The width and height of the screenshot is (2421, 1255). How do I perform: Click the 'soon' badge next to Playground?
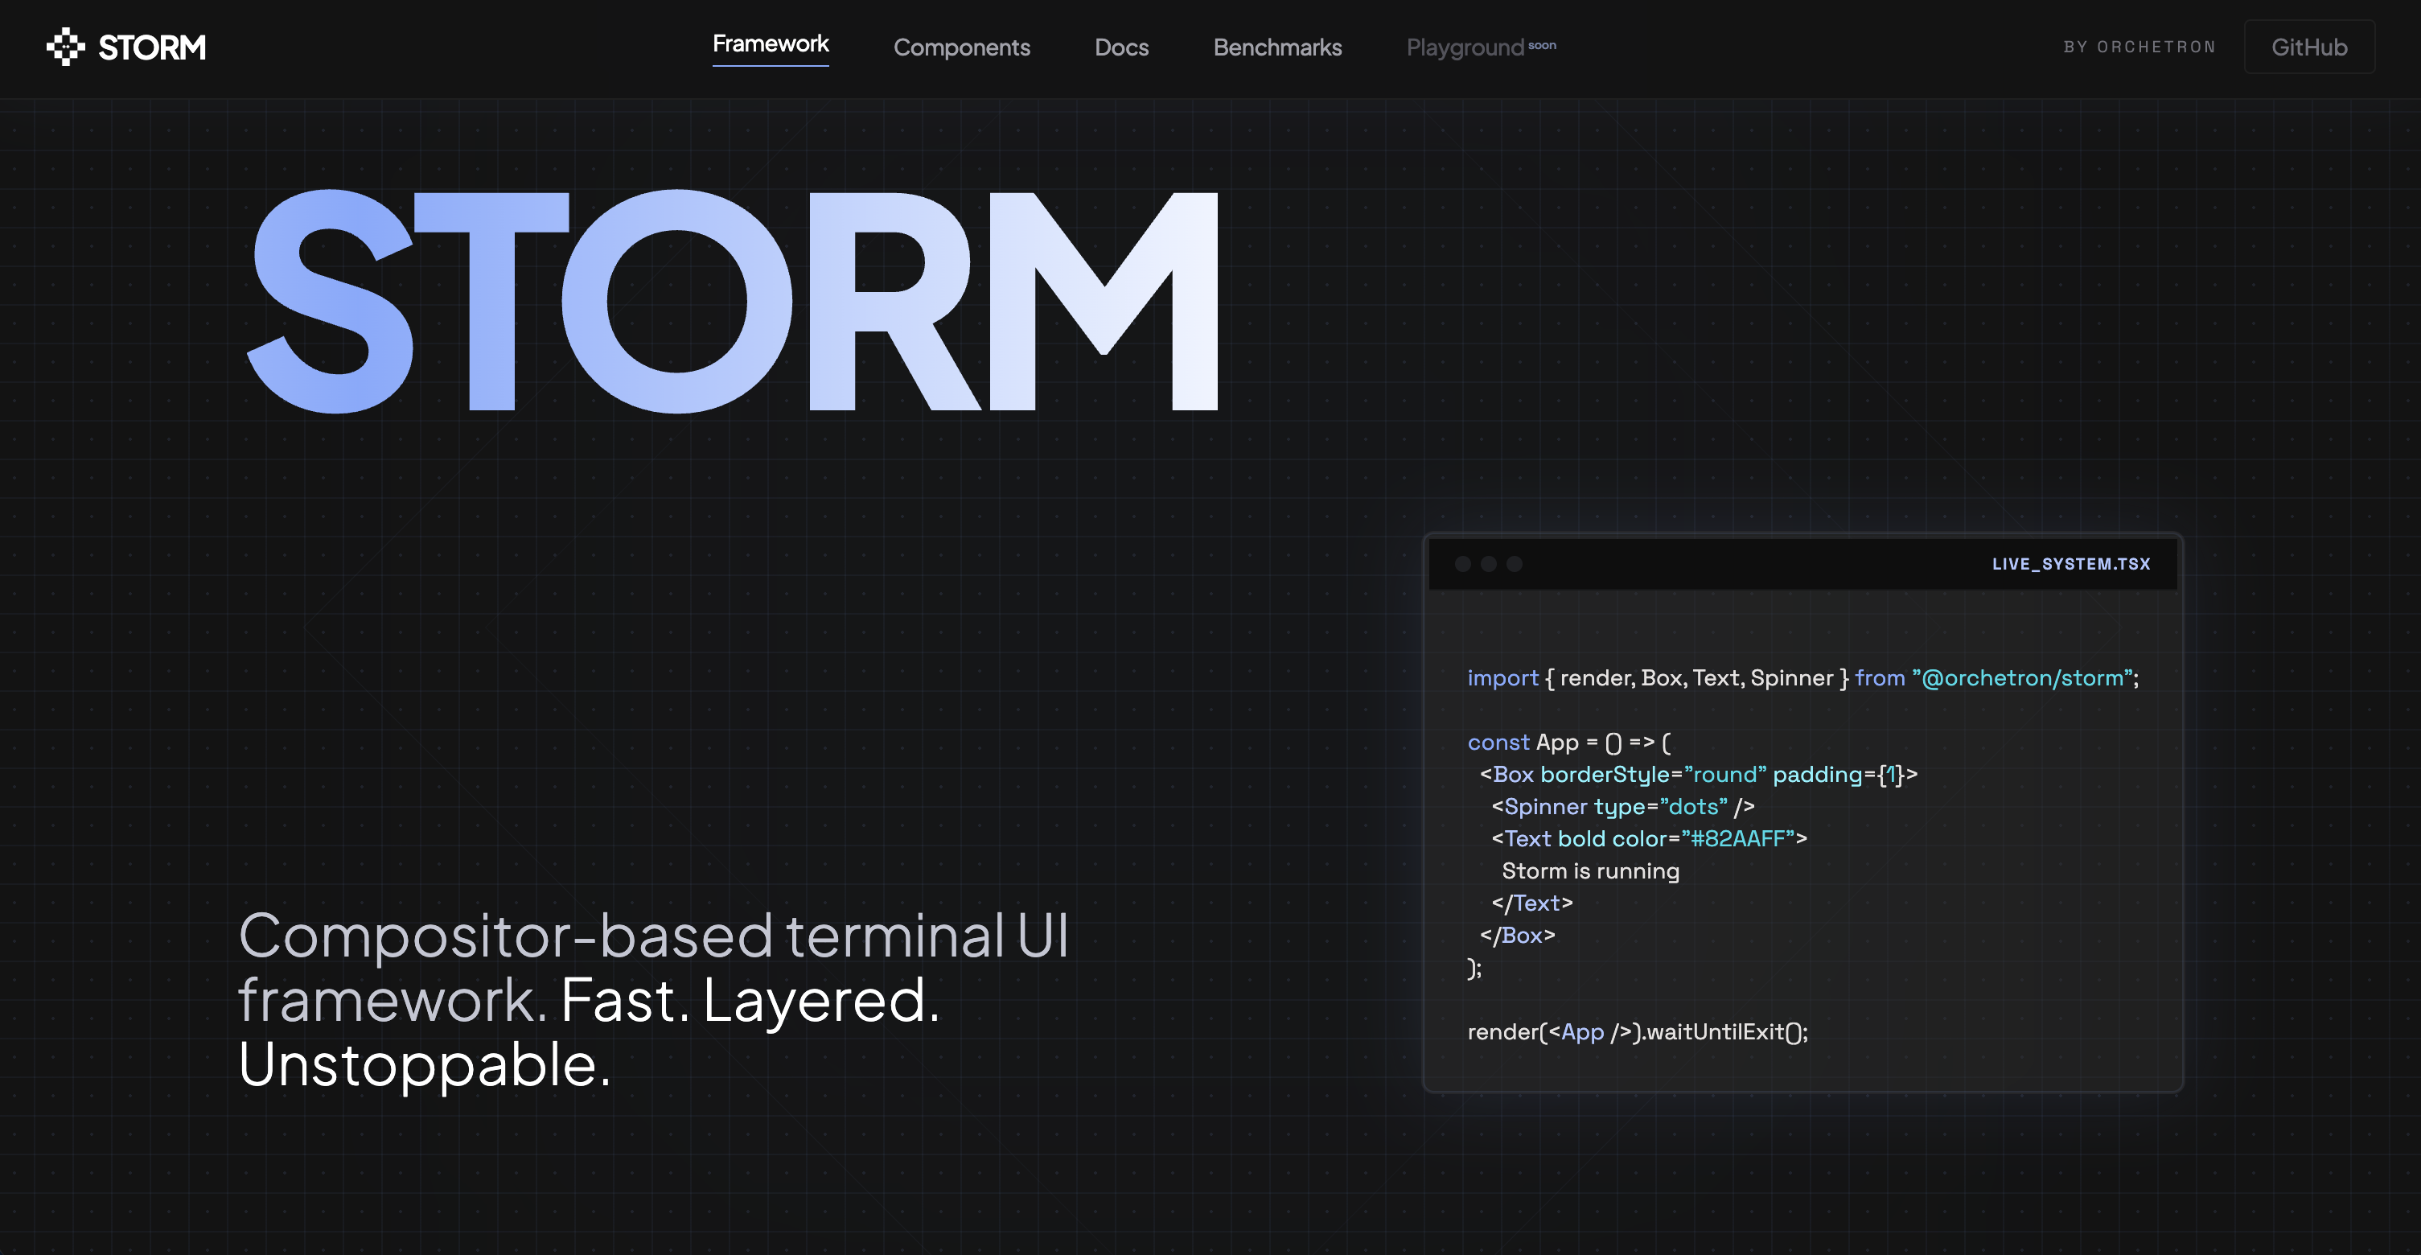pyautogui.click(x=1542, y=45)
